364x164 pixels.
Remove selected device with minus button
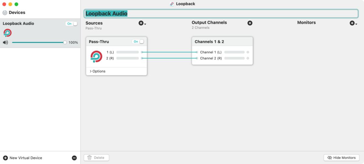(74, 158)
